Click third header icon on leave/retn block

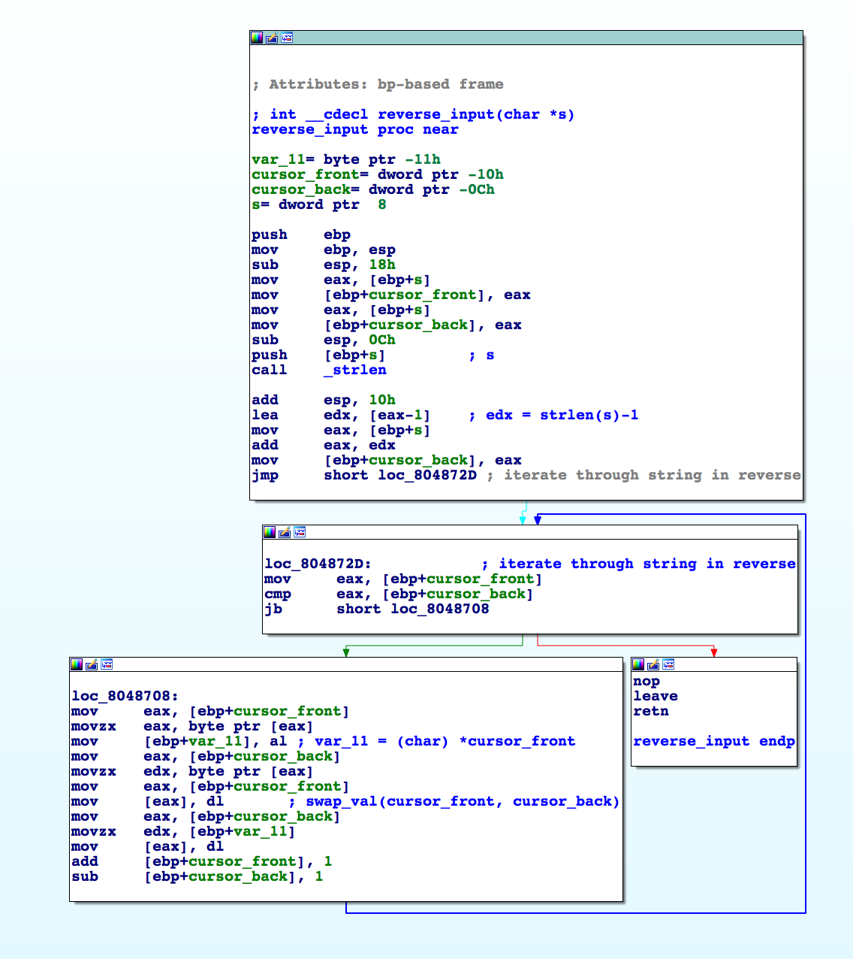(x=668, y=664)
